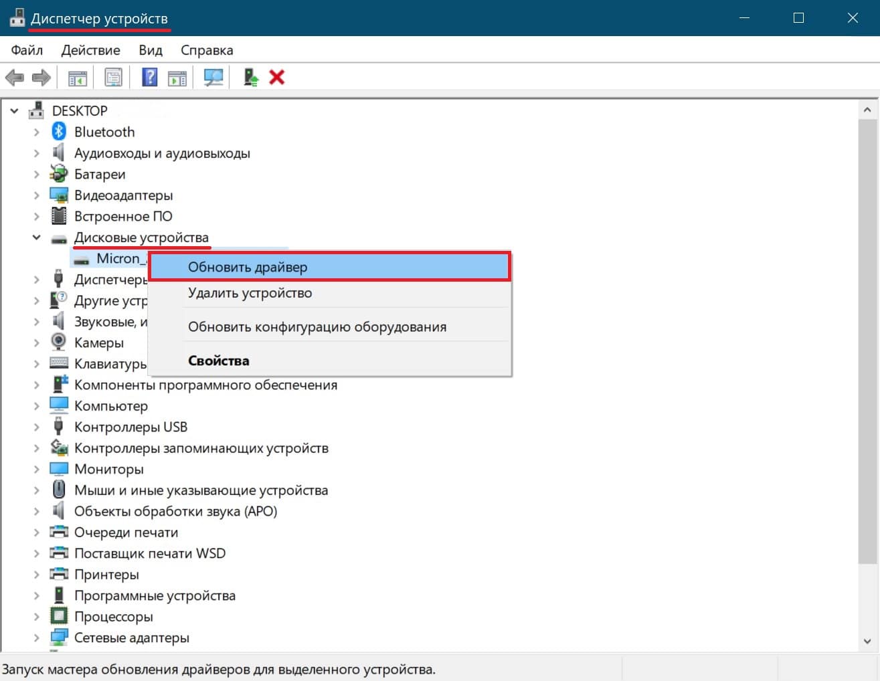Click the green chip icon beside Процессоры
The width and height of the screenshot is (880, 681).
click(59, 616)
